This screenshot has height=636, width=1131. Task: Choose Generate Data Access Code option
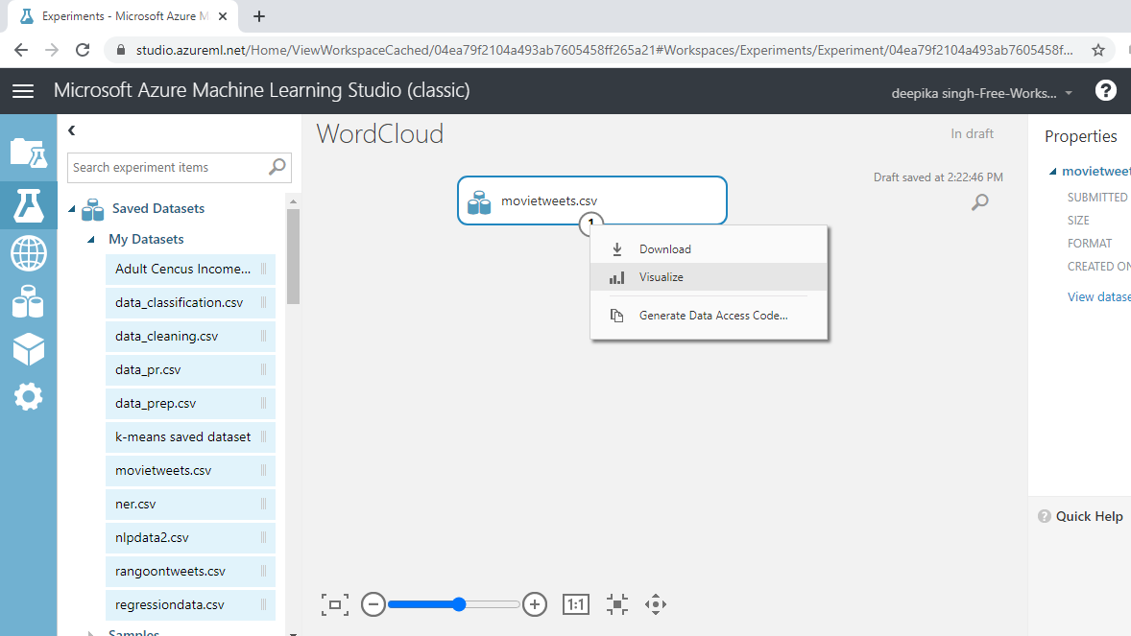[709, 315]
